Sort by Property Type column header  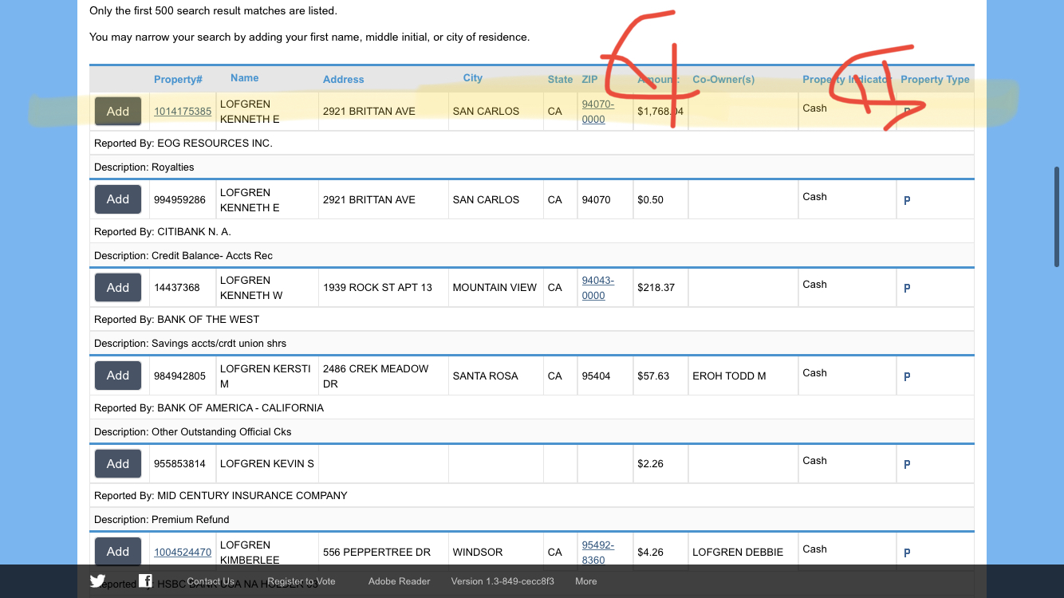pyautogui.click(x=935, y=80)
